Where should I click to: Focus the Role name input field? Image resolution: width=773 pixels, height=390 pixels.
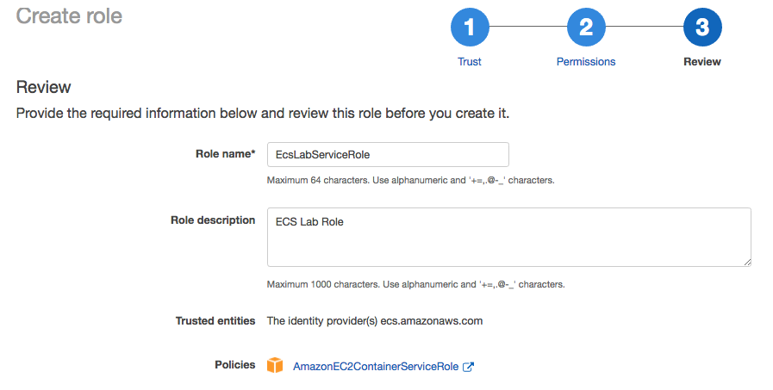388,155
